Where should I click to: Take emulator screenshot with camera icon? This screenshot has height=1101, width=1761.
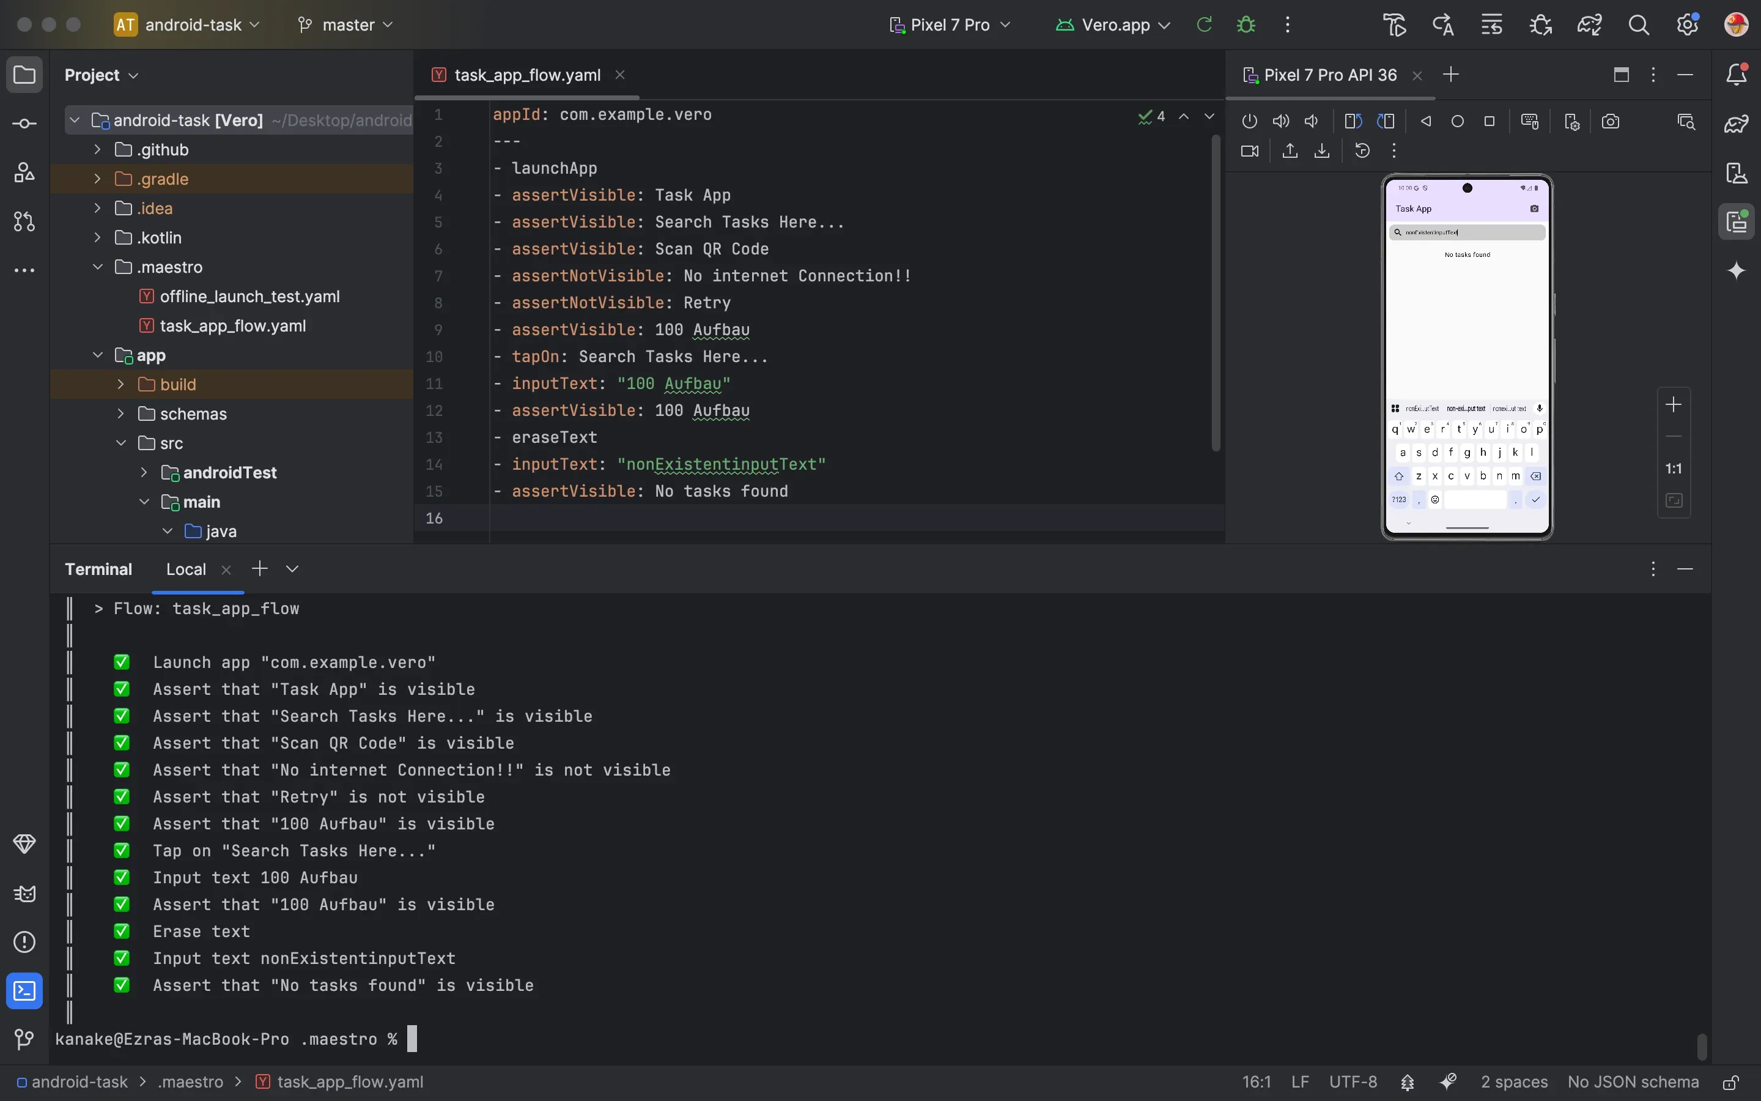tap(1611, 122)
